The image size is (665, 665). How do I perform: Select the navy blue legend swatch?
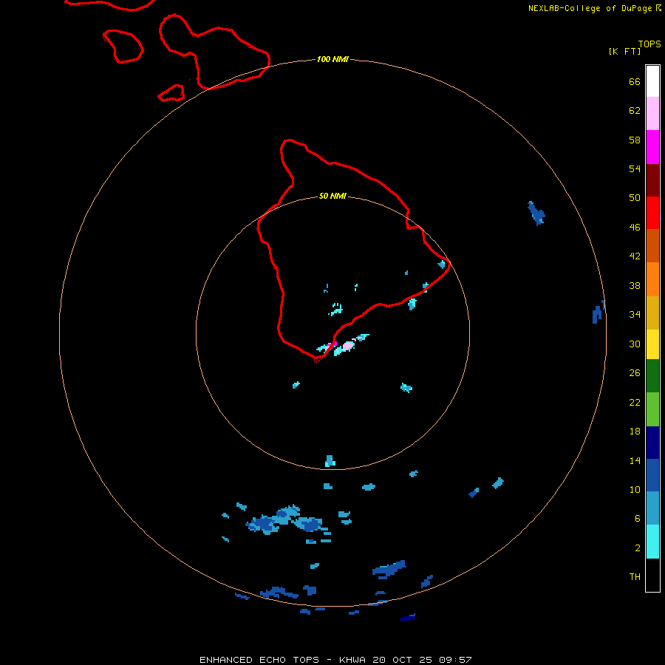pyautogui.click(x=652, y=443)
